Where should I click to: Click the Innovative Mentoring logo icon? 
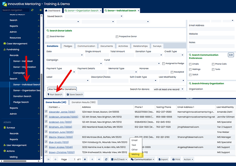[4, 4]
